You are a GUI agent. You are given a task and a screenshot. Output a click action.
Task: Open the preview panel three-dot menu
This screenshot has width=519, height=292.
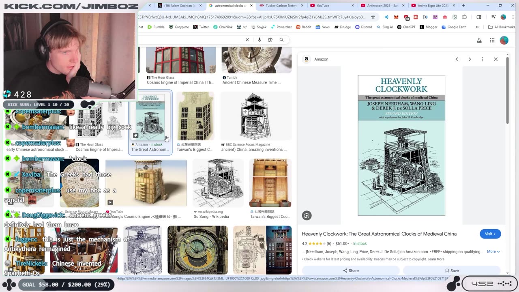coord(483,59)
